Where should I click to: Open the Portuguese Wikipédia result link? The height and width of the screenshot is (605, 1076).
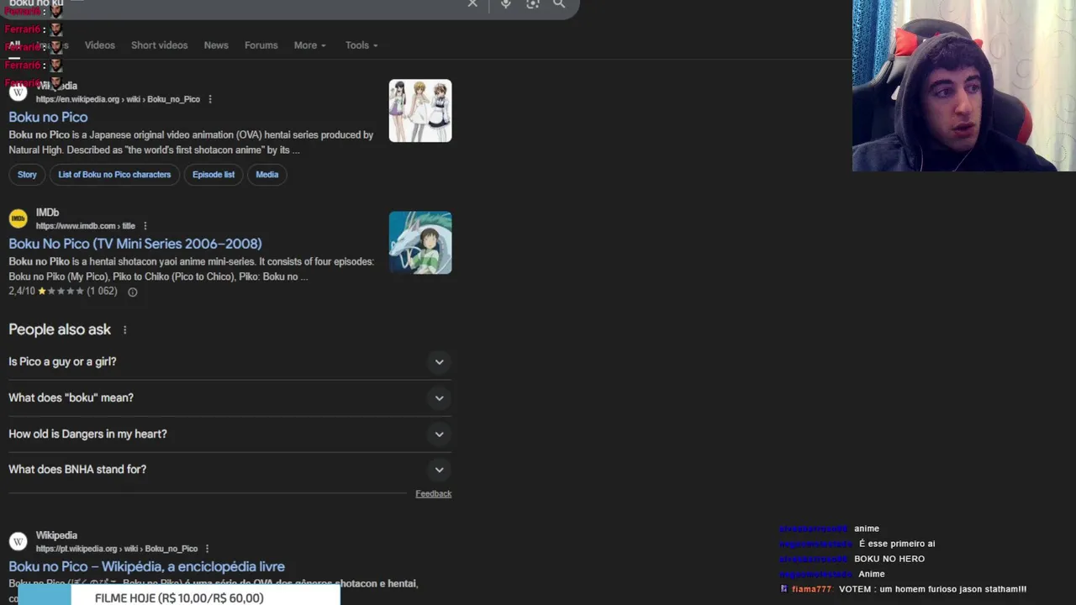tap(146, 566)
